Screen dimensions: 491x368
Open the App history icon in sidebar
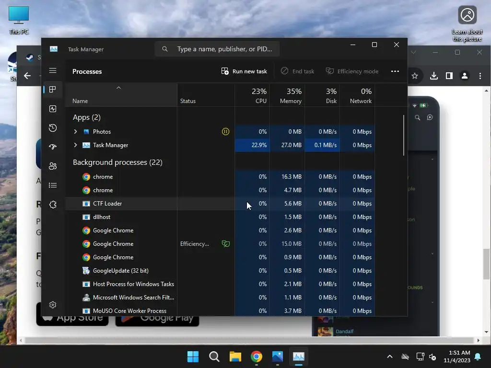[53, 127]
